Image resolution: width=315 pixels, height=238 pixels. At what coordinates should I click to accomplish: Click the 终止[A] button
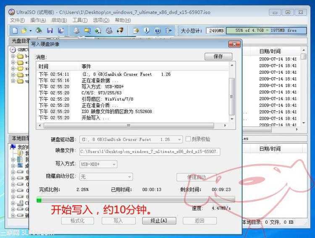pos(159,221)
